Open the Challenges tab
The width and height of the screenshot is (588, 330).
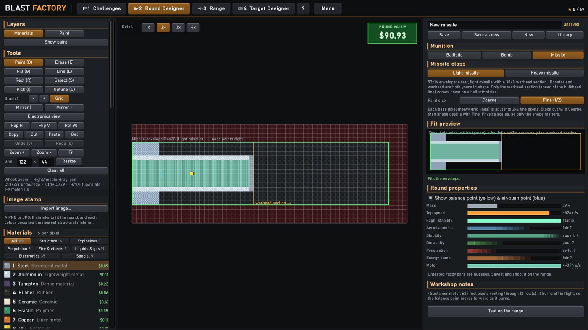[x=101, y=8]
